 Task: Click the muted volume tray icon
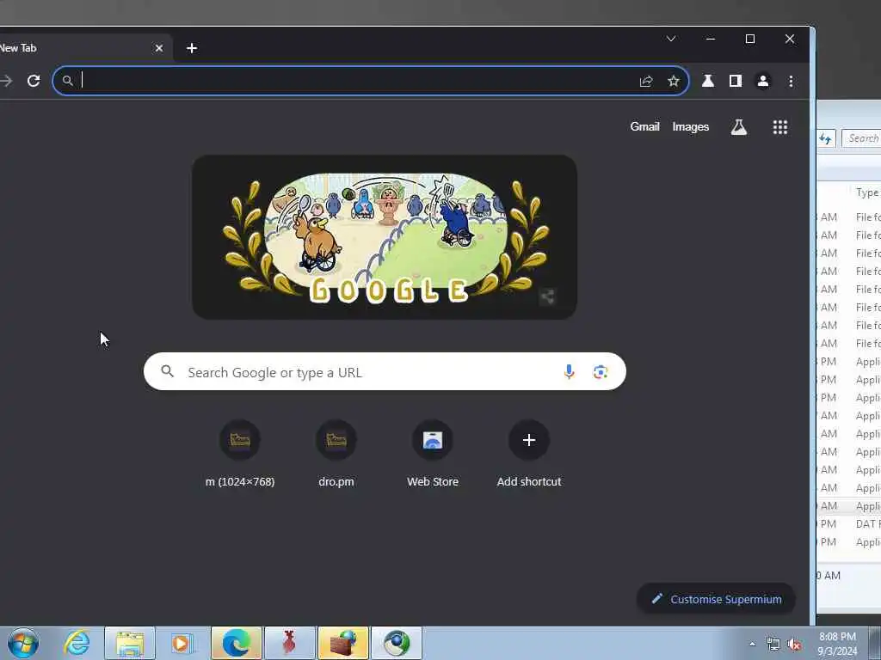tap(794, 645)
